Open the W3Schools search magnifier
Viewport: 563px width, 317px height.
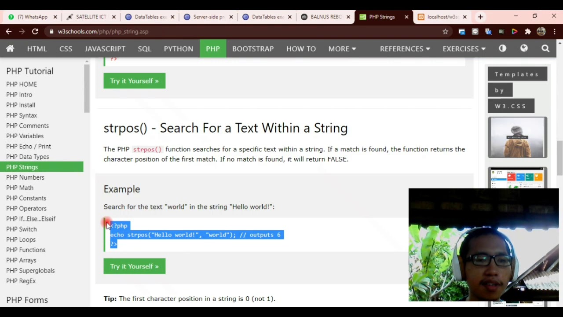click(545, 48)
